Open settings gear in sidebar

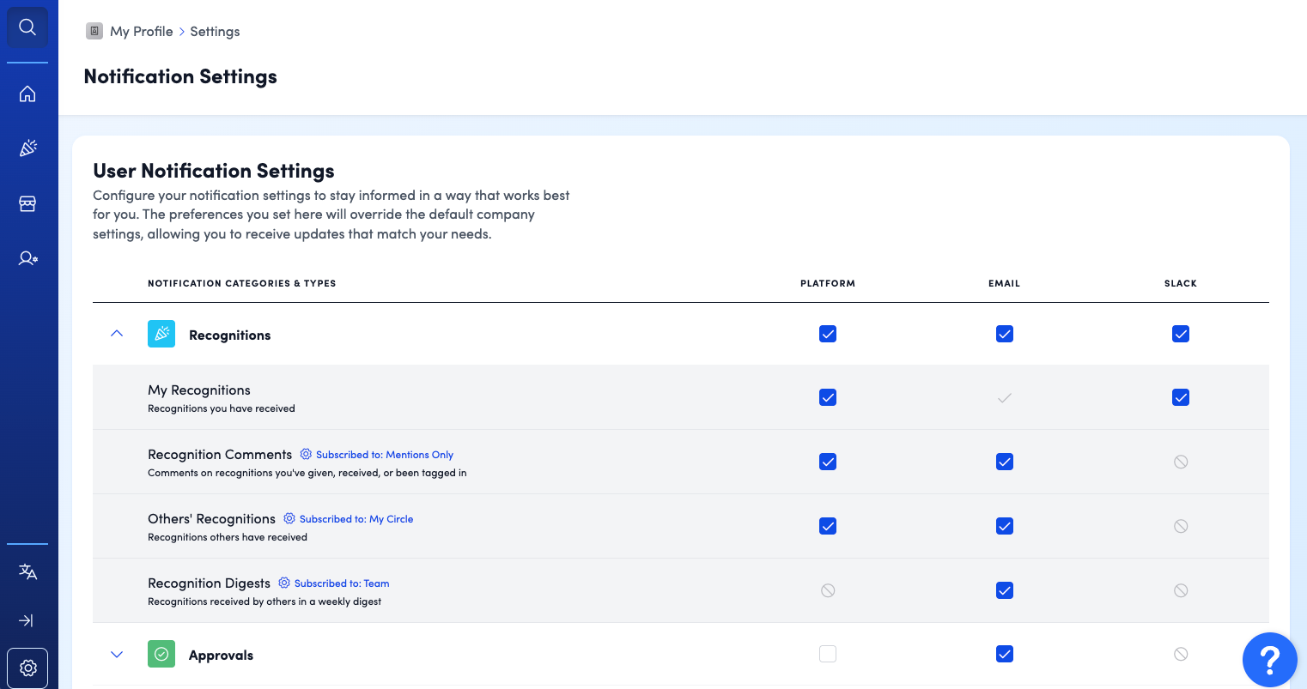coord(27,668)
